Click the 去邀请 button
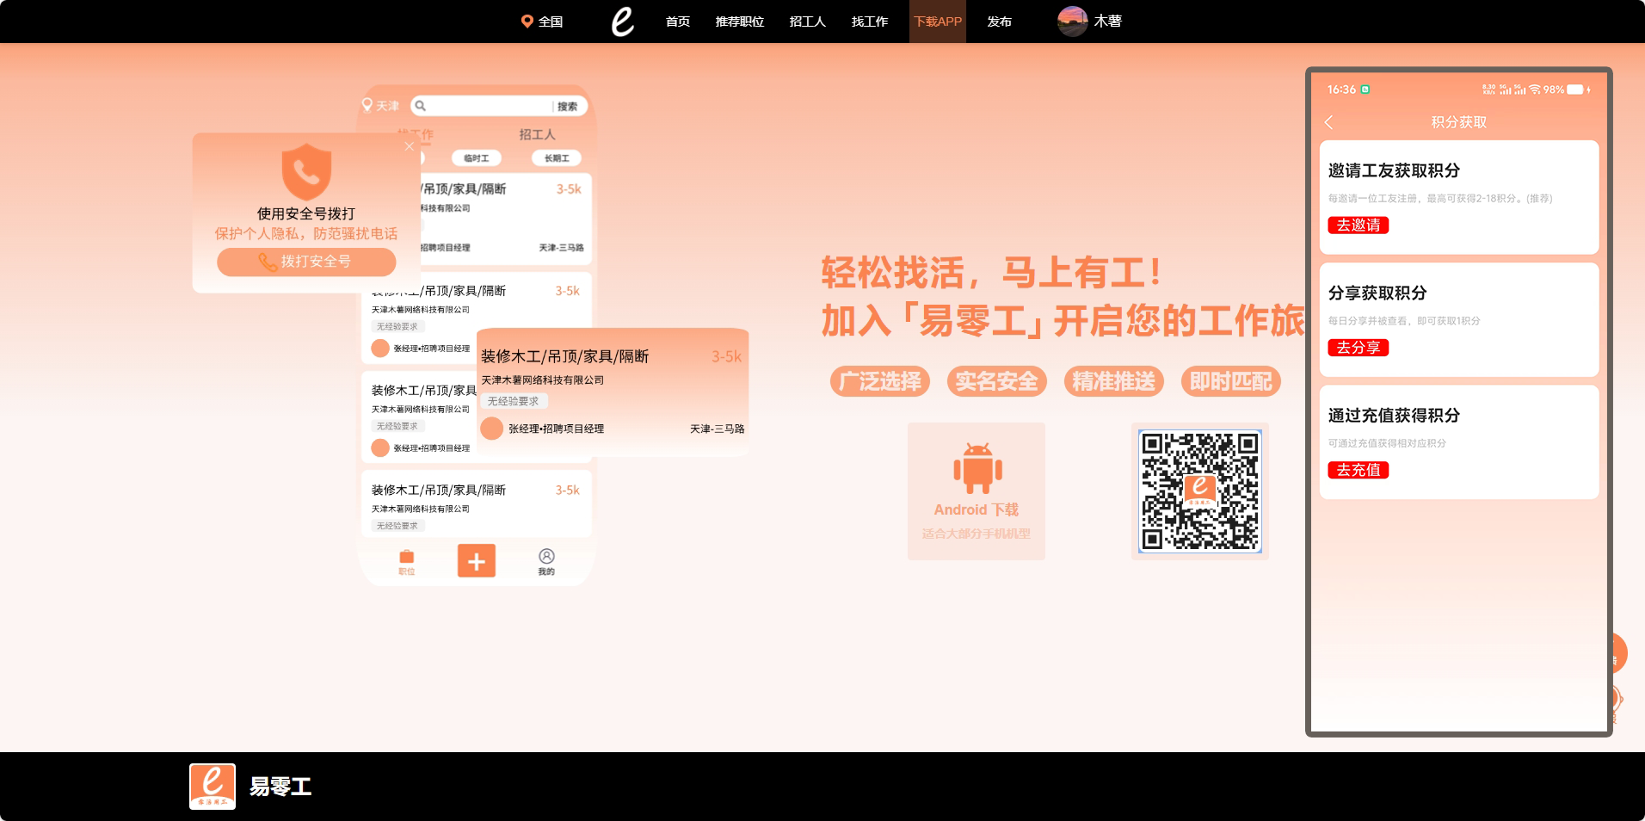 [x=1359, y=225]
